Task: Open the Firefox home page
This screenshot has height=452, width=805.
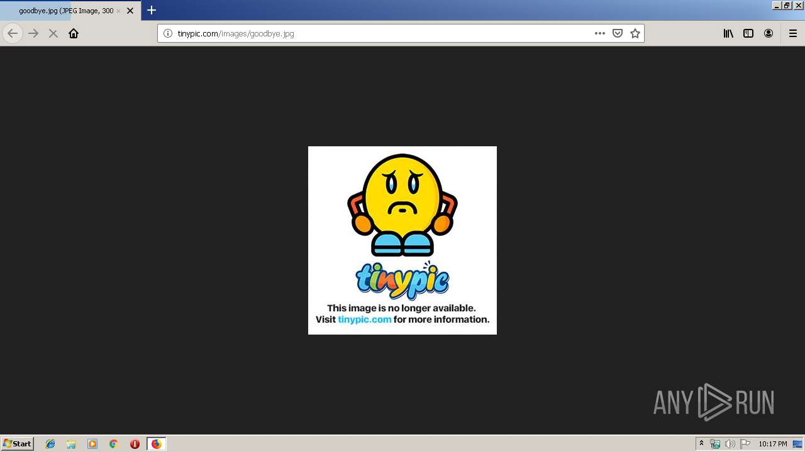Action: [74, 33]
